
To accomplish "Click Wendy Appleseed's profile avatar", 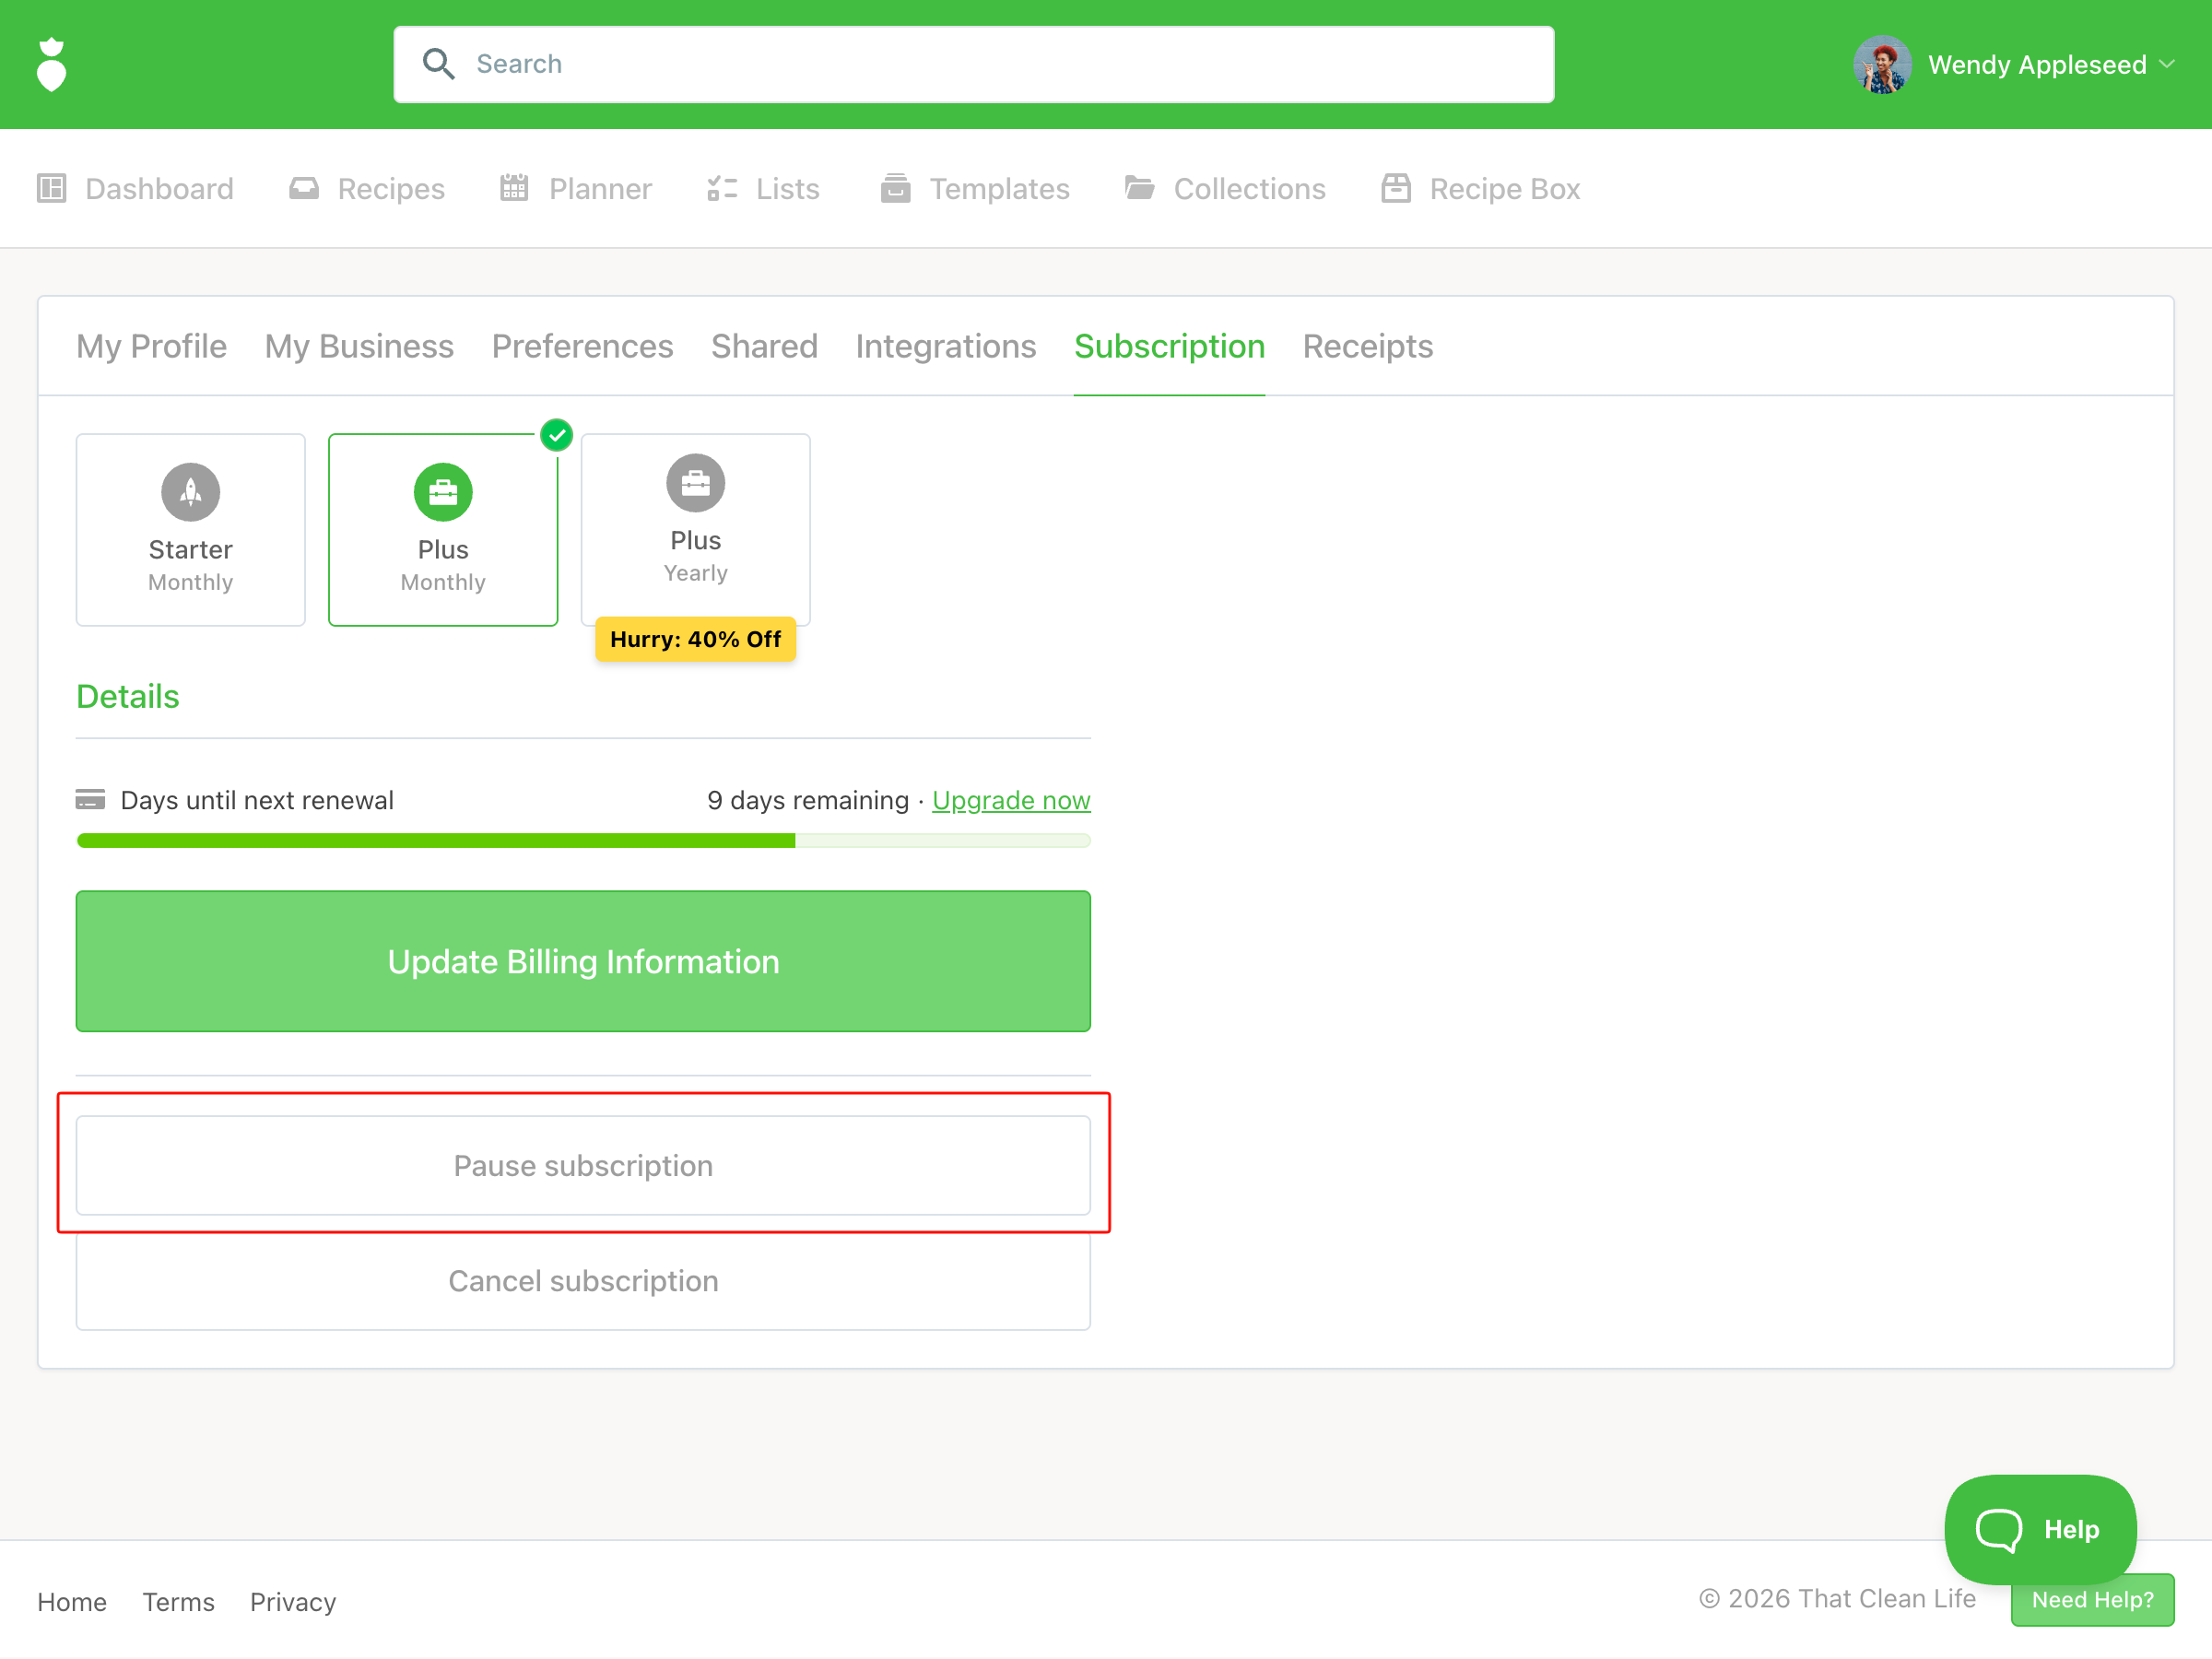I will tap(1882, 65).
